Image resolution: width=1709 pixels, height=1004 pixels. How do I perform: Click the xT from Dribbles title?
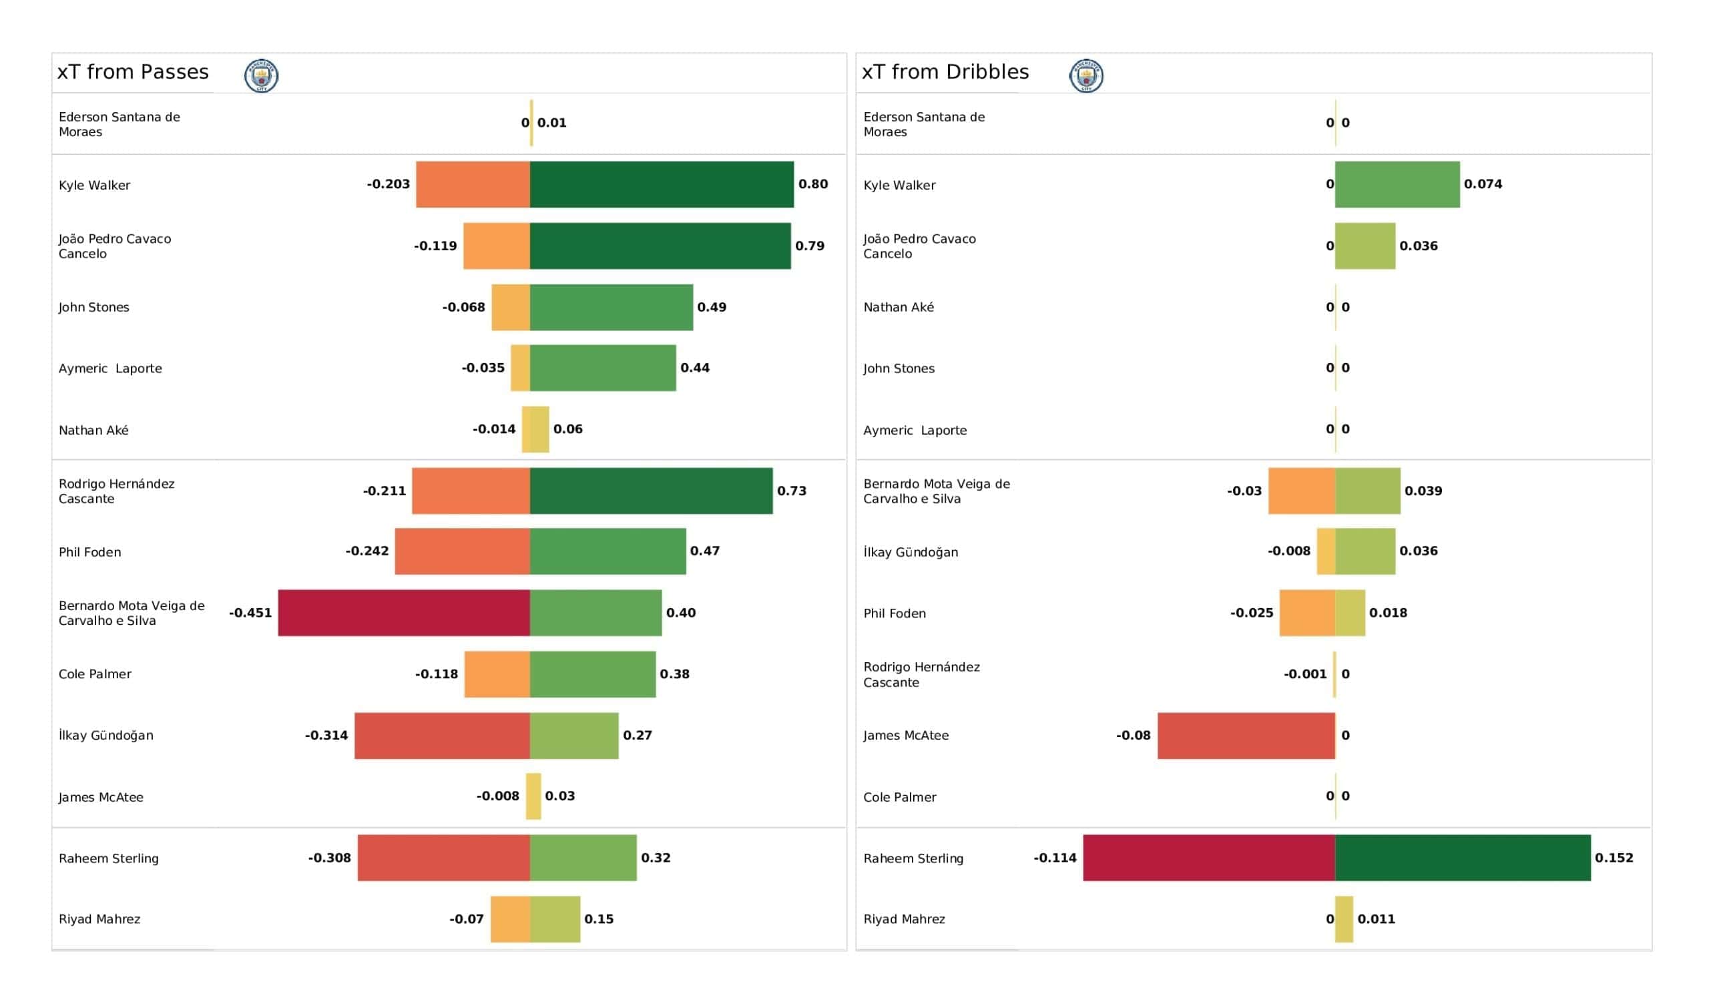945,72
